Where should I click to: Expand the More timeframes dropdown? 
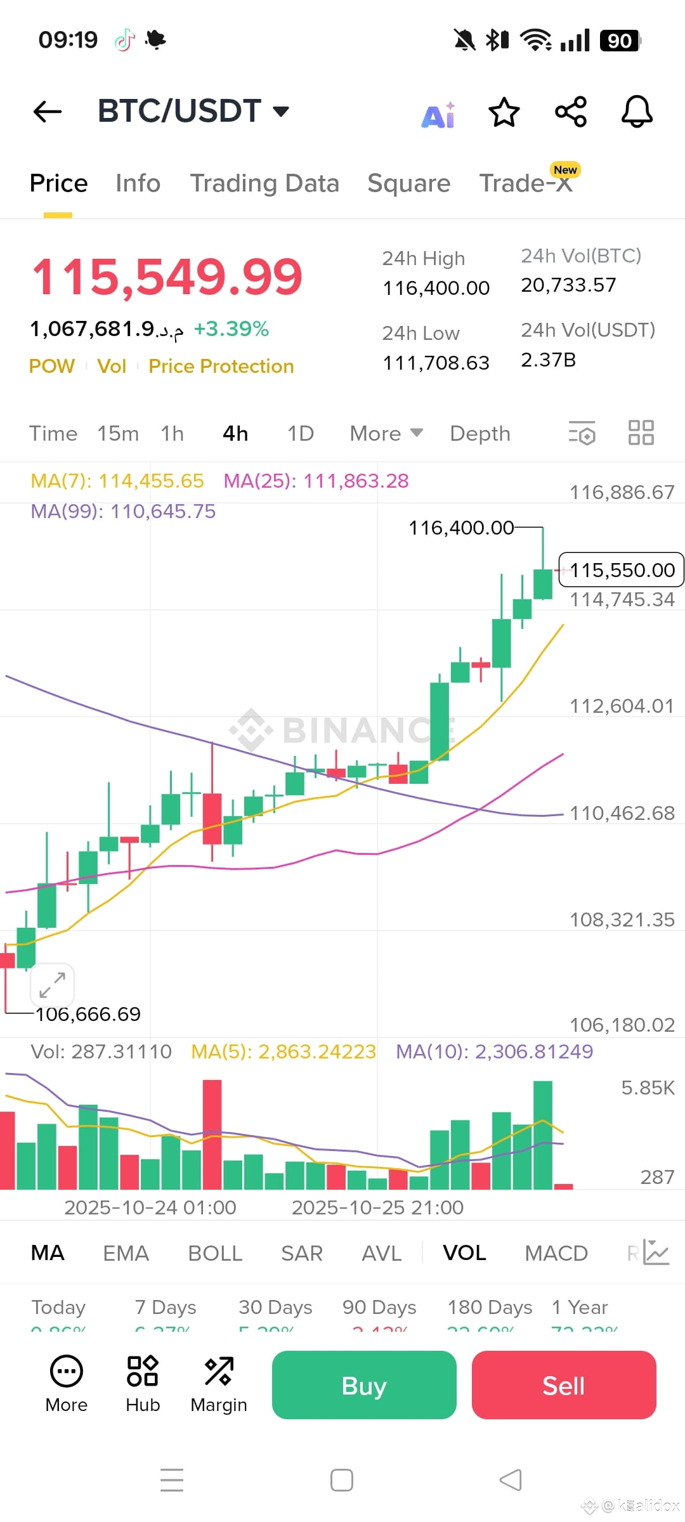pyautogui.click(x=386, y=433)
